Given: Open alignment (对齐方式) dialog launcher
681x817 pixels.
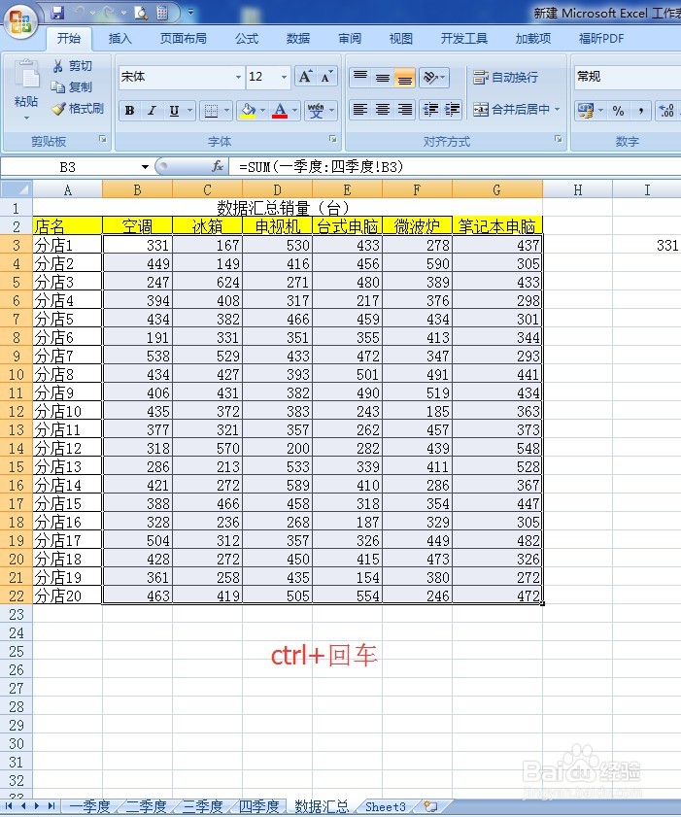Looking at the screenshot, I should tap(558, 140).
